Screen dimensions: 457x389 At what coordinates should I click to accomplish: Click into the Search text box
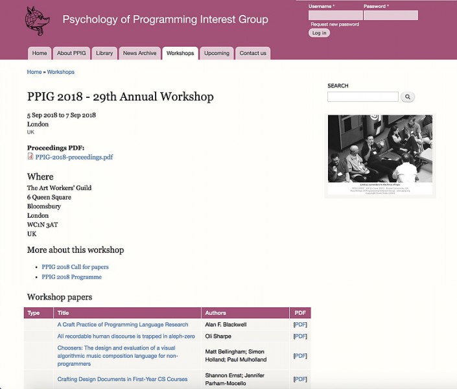tap(362, 97)
